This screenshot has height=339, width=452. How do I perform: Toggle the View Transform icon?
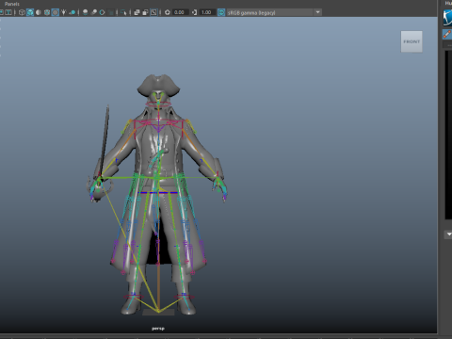(221, 12)
